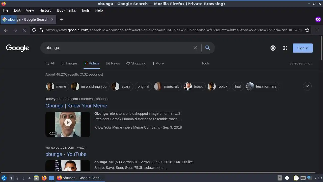Click the Google logo
The width and height of the screenshot is (323, 182).
pyautogui.click(x=17, y=48)
